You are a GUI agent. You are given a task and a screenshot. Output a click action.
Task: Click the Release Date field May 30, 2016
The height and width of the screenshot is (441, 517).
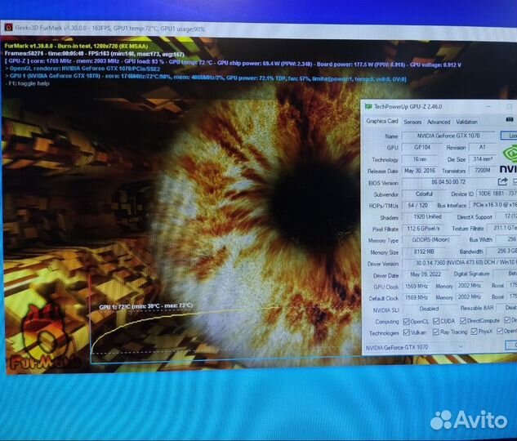pos(420,171)
